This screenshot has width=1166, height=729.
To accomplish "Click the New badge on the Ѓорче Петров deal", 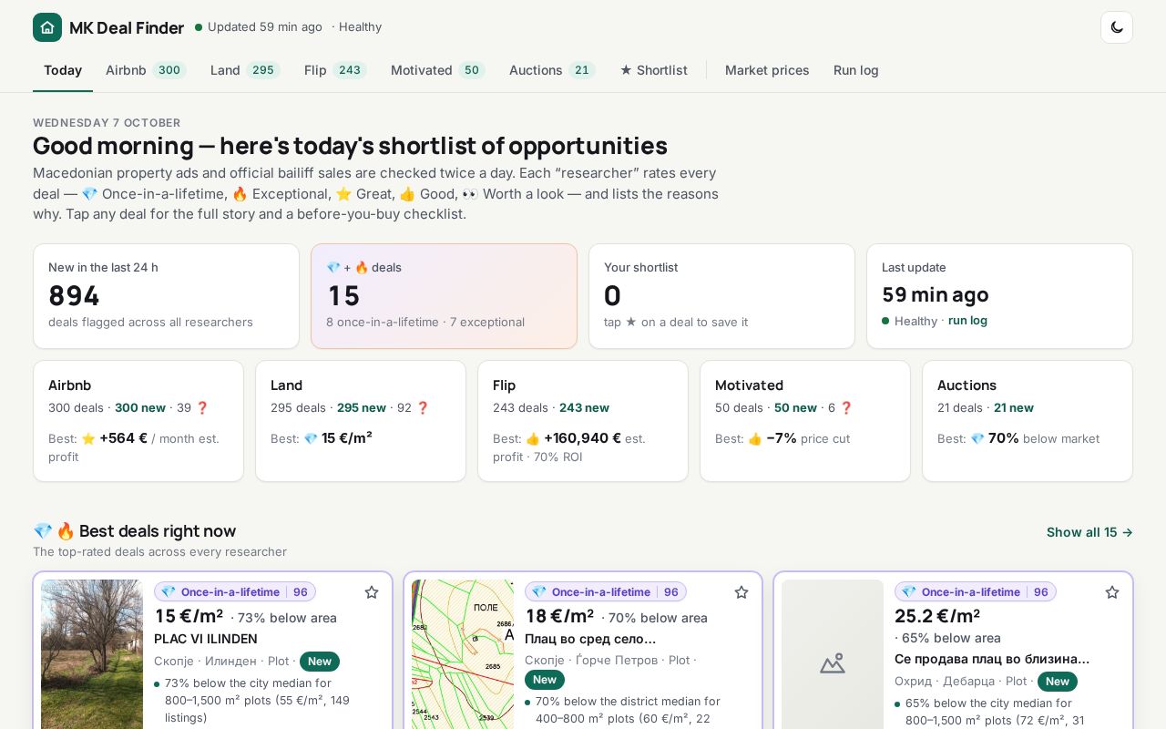I will (545, 680).
